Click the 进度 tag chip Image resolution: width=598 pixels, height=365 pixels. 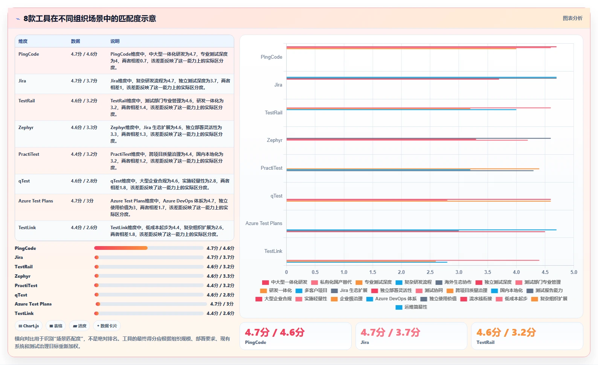pos(79,326)
